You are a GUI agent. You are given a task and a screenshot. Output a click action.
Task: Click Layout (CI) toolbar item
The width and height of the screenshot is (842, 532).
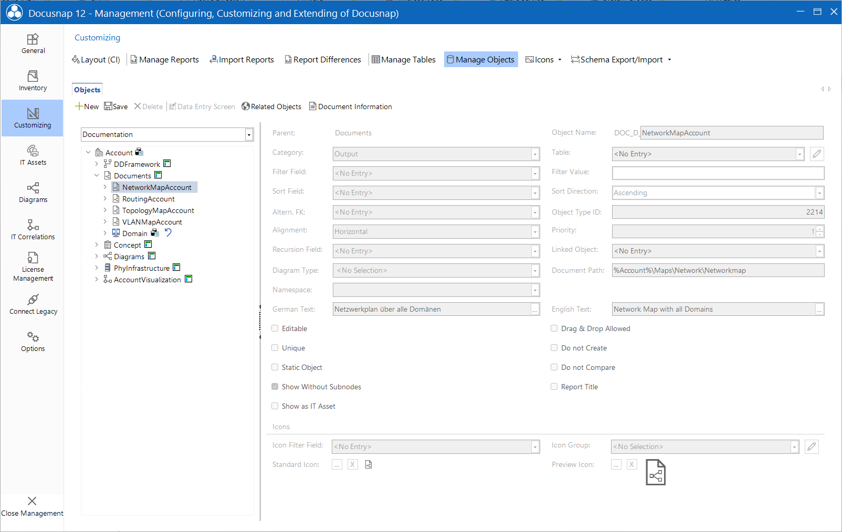click(96, 60)
